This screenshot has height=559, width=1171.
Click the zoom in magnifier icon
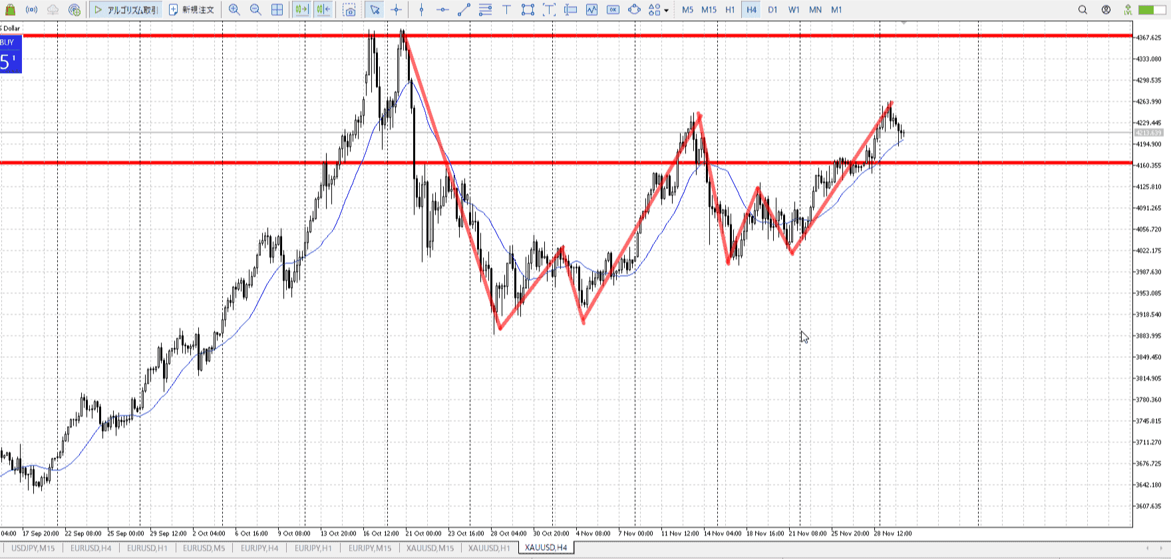[x=234, y=10]
